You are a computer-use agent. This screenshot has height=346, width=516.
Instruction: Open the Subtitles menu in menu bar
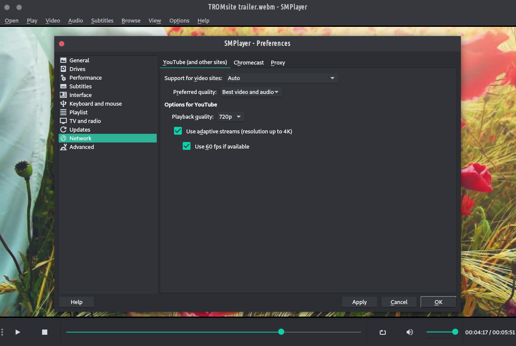click(x=102, y=21)
